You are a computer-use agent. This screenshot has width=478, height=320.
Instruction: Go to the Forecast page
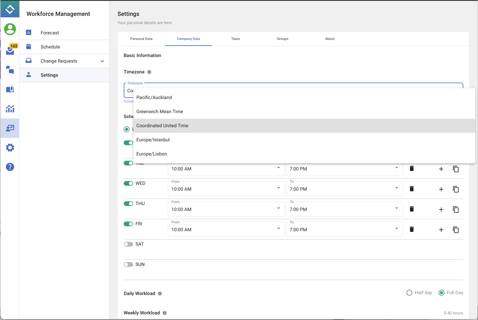click(x=50, y=33)
